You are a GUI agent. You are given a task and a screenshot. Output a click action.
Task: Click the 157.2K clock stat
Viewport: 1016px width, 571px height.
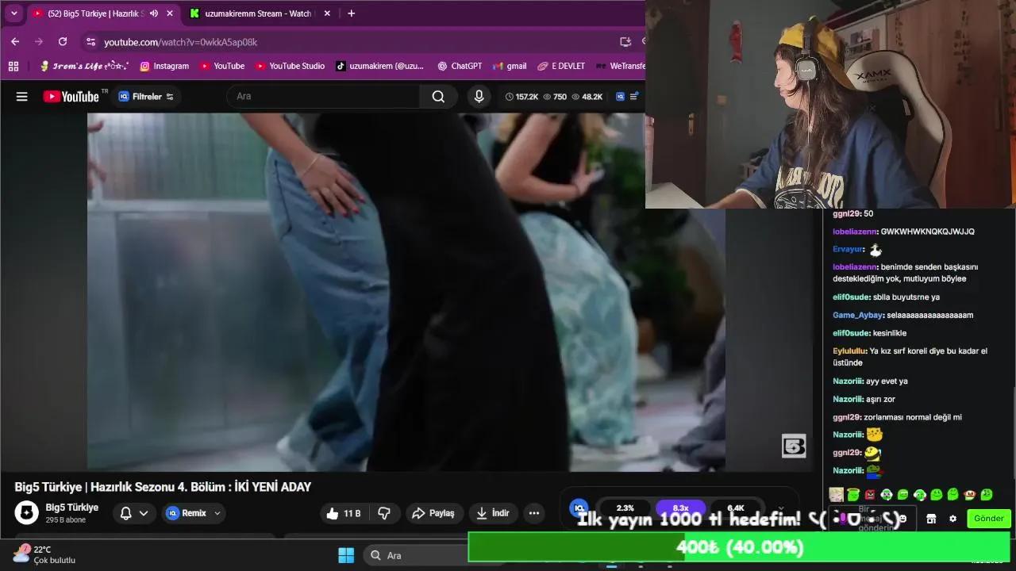click(521, 97)
